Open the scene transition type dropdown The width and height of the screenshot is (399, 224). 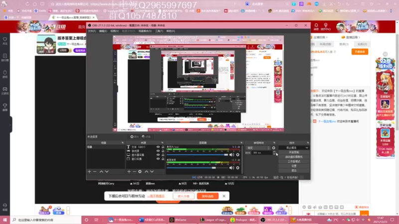click(258, 148)
